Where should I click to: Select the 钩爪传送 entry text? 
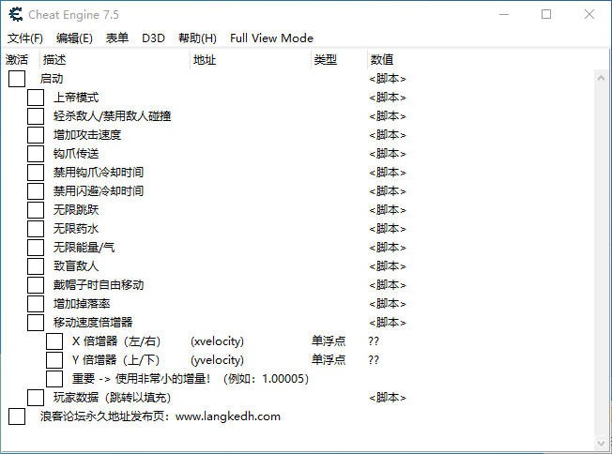[76, 153]
